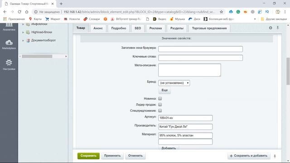290x163 pixels.
Task: Open the Карты bookmark
Action: (x=35, y=19)
